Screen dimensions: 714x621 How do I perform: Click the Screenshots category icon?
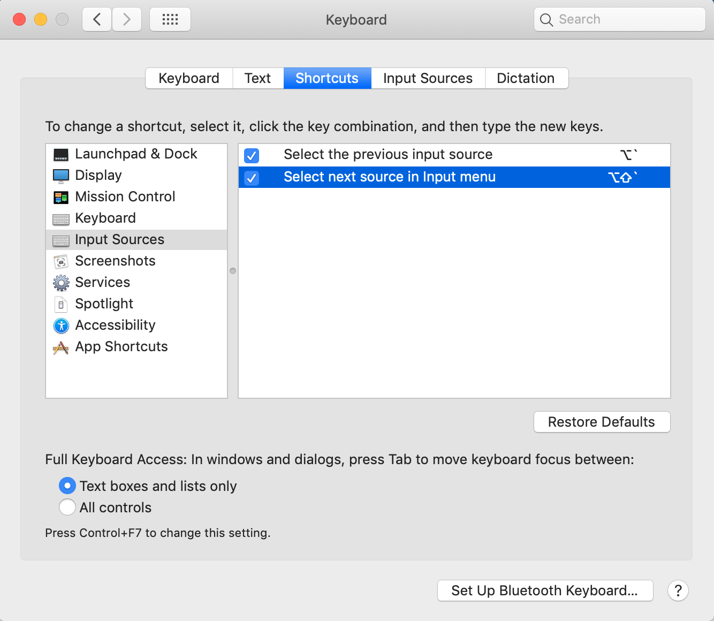tap(61, 261)
